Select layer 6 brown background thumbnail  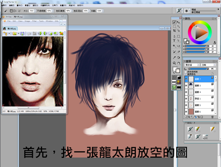[x=191, y=111]
